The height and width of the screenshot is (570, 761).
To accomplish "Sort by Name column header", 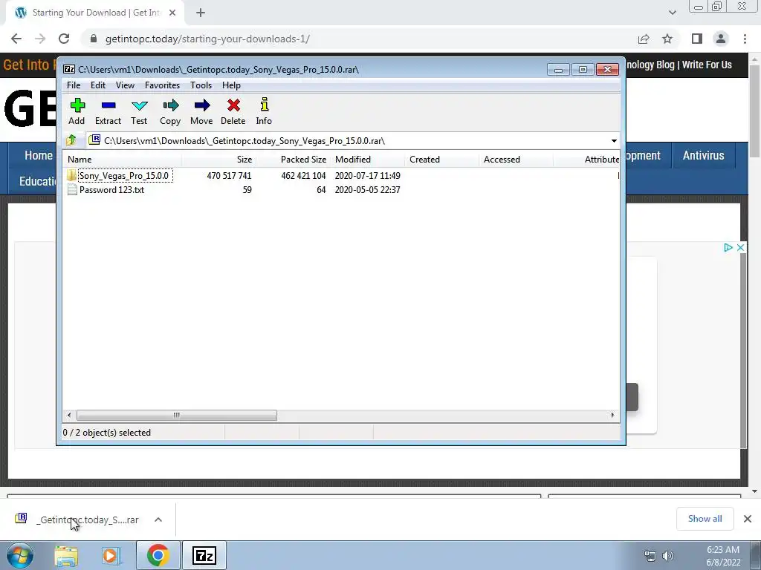I will [123, 160].
